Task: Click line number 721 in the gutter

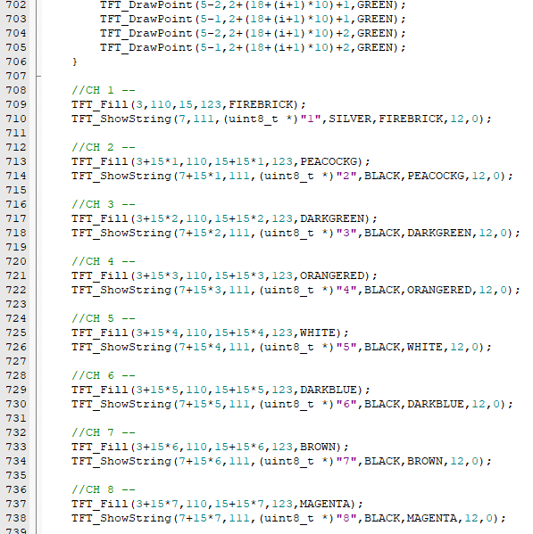Action: pyautogui.click(x=16, y=275)
